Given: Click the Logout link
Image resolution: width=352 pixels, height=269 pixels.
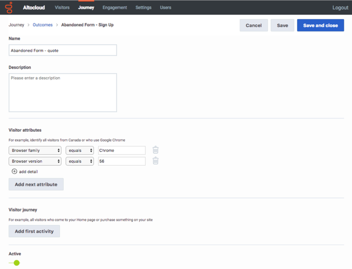Looking at the screenshot, I should 340,7.
